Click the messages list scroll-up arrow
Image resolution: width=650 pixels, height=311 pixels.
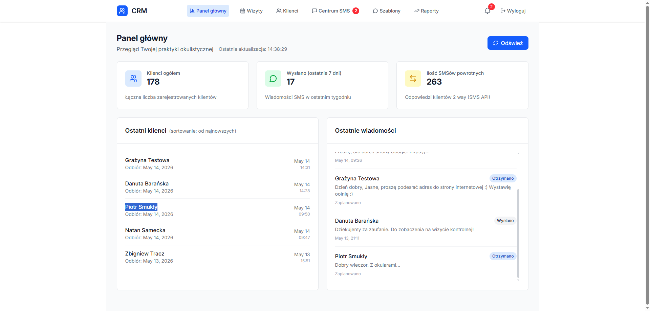518,154
